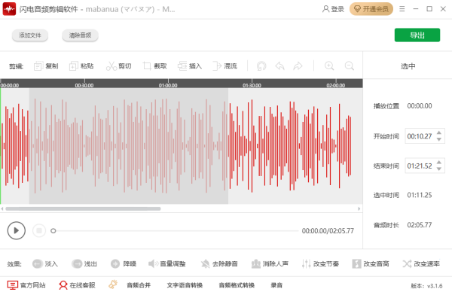Click the 粘贴 paste tool

pos(81,66)
